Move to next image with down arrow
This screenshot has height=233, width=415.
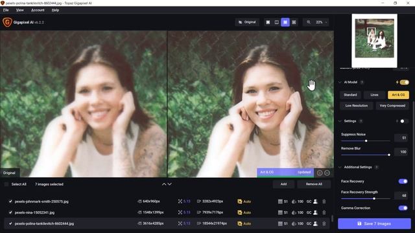pyautogui.click(x=170, y=184)
